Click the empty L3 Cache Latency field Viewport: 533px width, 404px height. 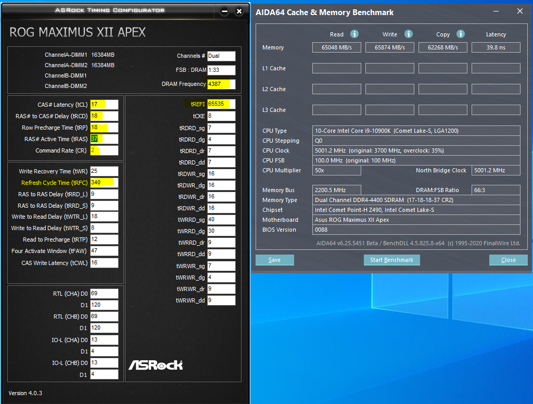496,110
